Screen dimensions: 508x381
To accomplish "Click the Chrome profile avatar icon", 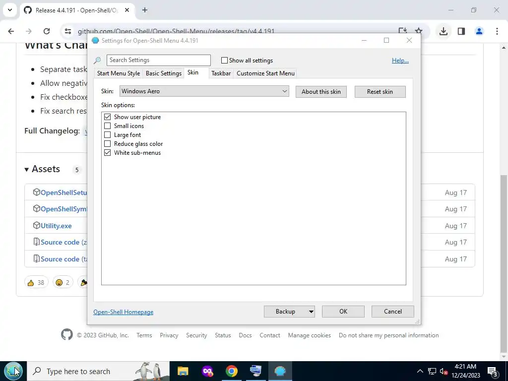I will pyautogui.click(x=479, y=31).
